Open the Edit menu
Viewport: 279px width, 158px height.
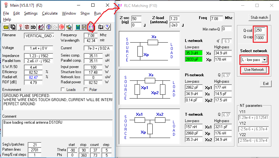[x=16, y=13]
